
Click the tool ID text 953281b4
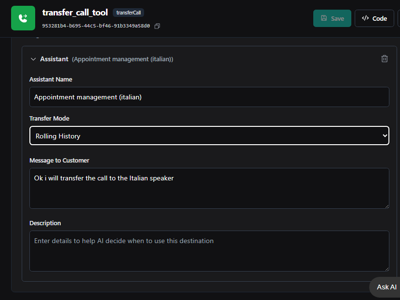pos(96,26)
